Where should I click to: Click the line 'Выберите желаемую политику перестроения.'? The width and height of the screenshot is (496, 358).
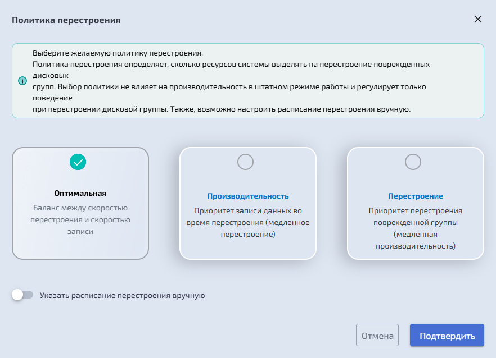[118, 53]
